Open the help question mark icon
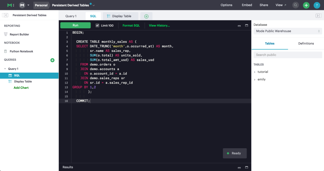This screenshot has height=171, width=324. pyautogui.click(x=317, y=5)
